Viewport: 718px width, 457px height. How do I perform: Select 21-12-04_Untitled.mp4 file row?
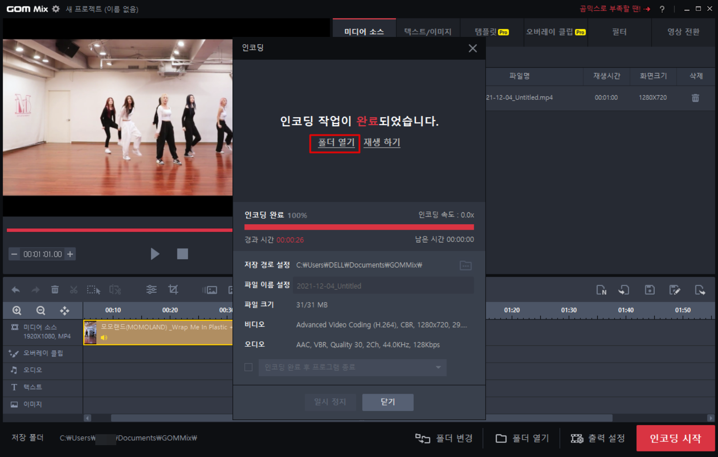600,98
